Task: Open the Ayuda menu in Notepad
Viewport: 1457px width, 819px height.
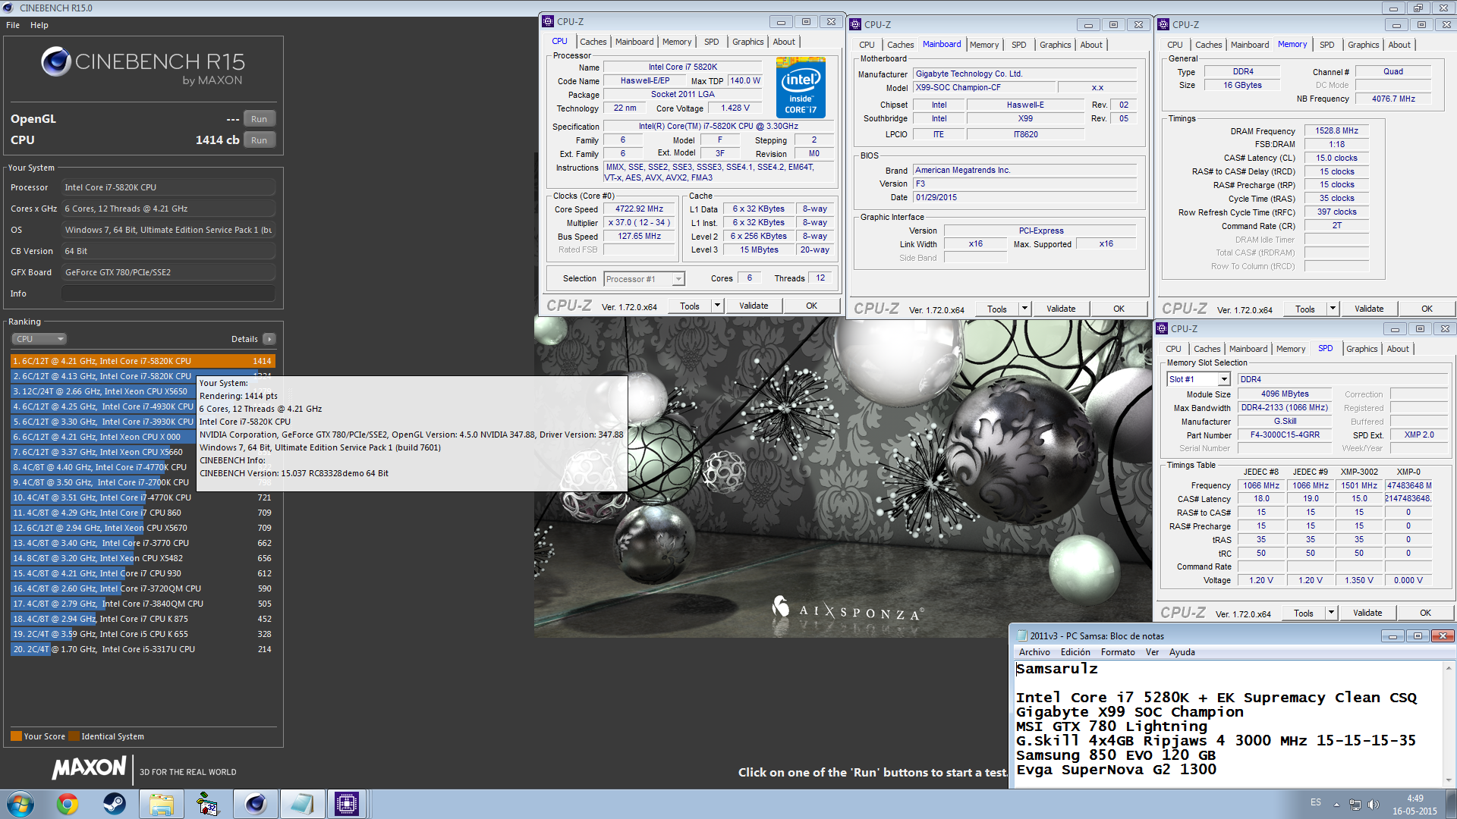Action: click(1182, 652)
